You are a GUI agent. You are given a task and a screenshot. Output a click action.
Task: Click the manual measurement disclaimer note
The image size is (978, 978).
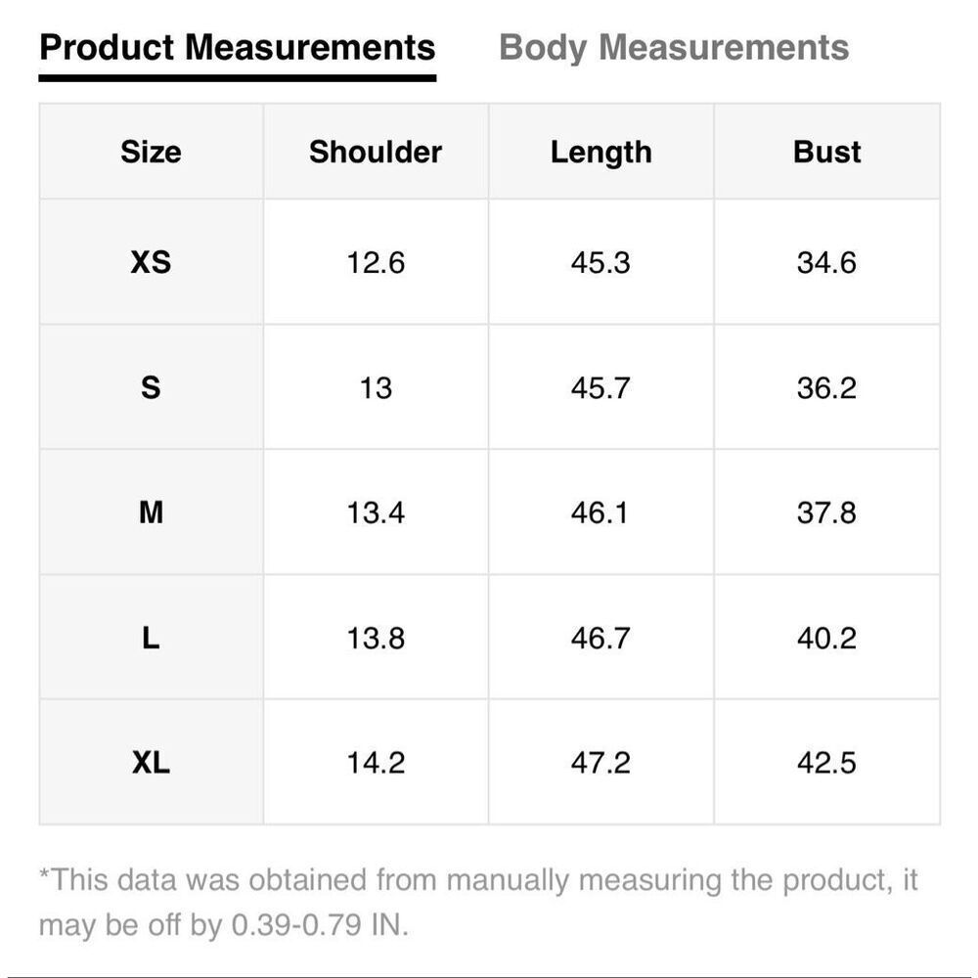click(478, 902)
